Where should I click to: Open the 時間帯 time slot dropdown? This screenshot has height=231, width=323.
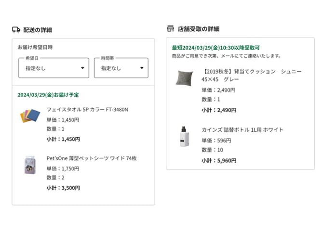coord(121,68)
